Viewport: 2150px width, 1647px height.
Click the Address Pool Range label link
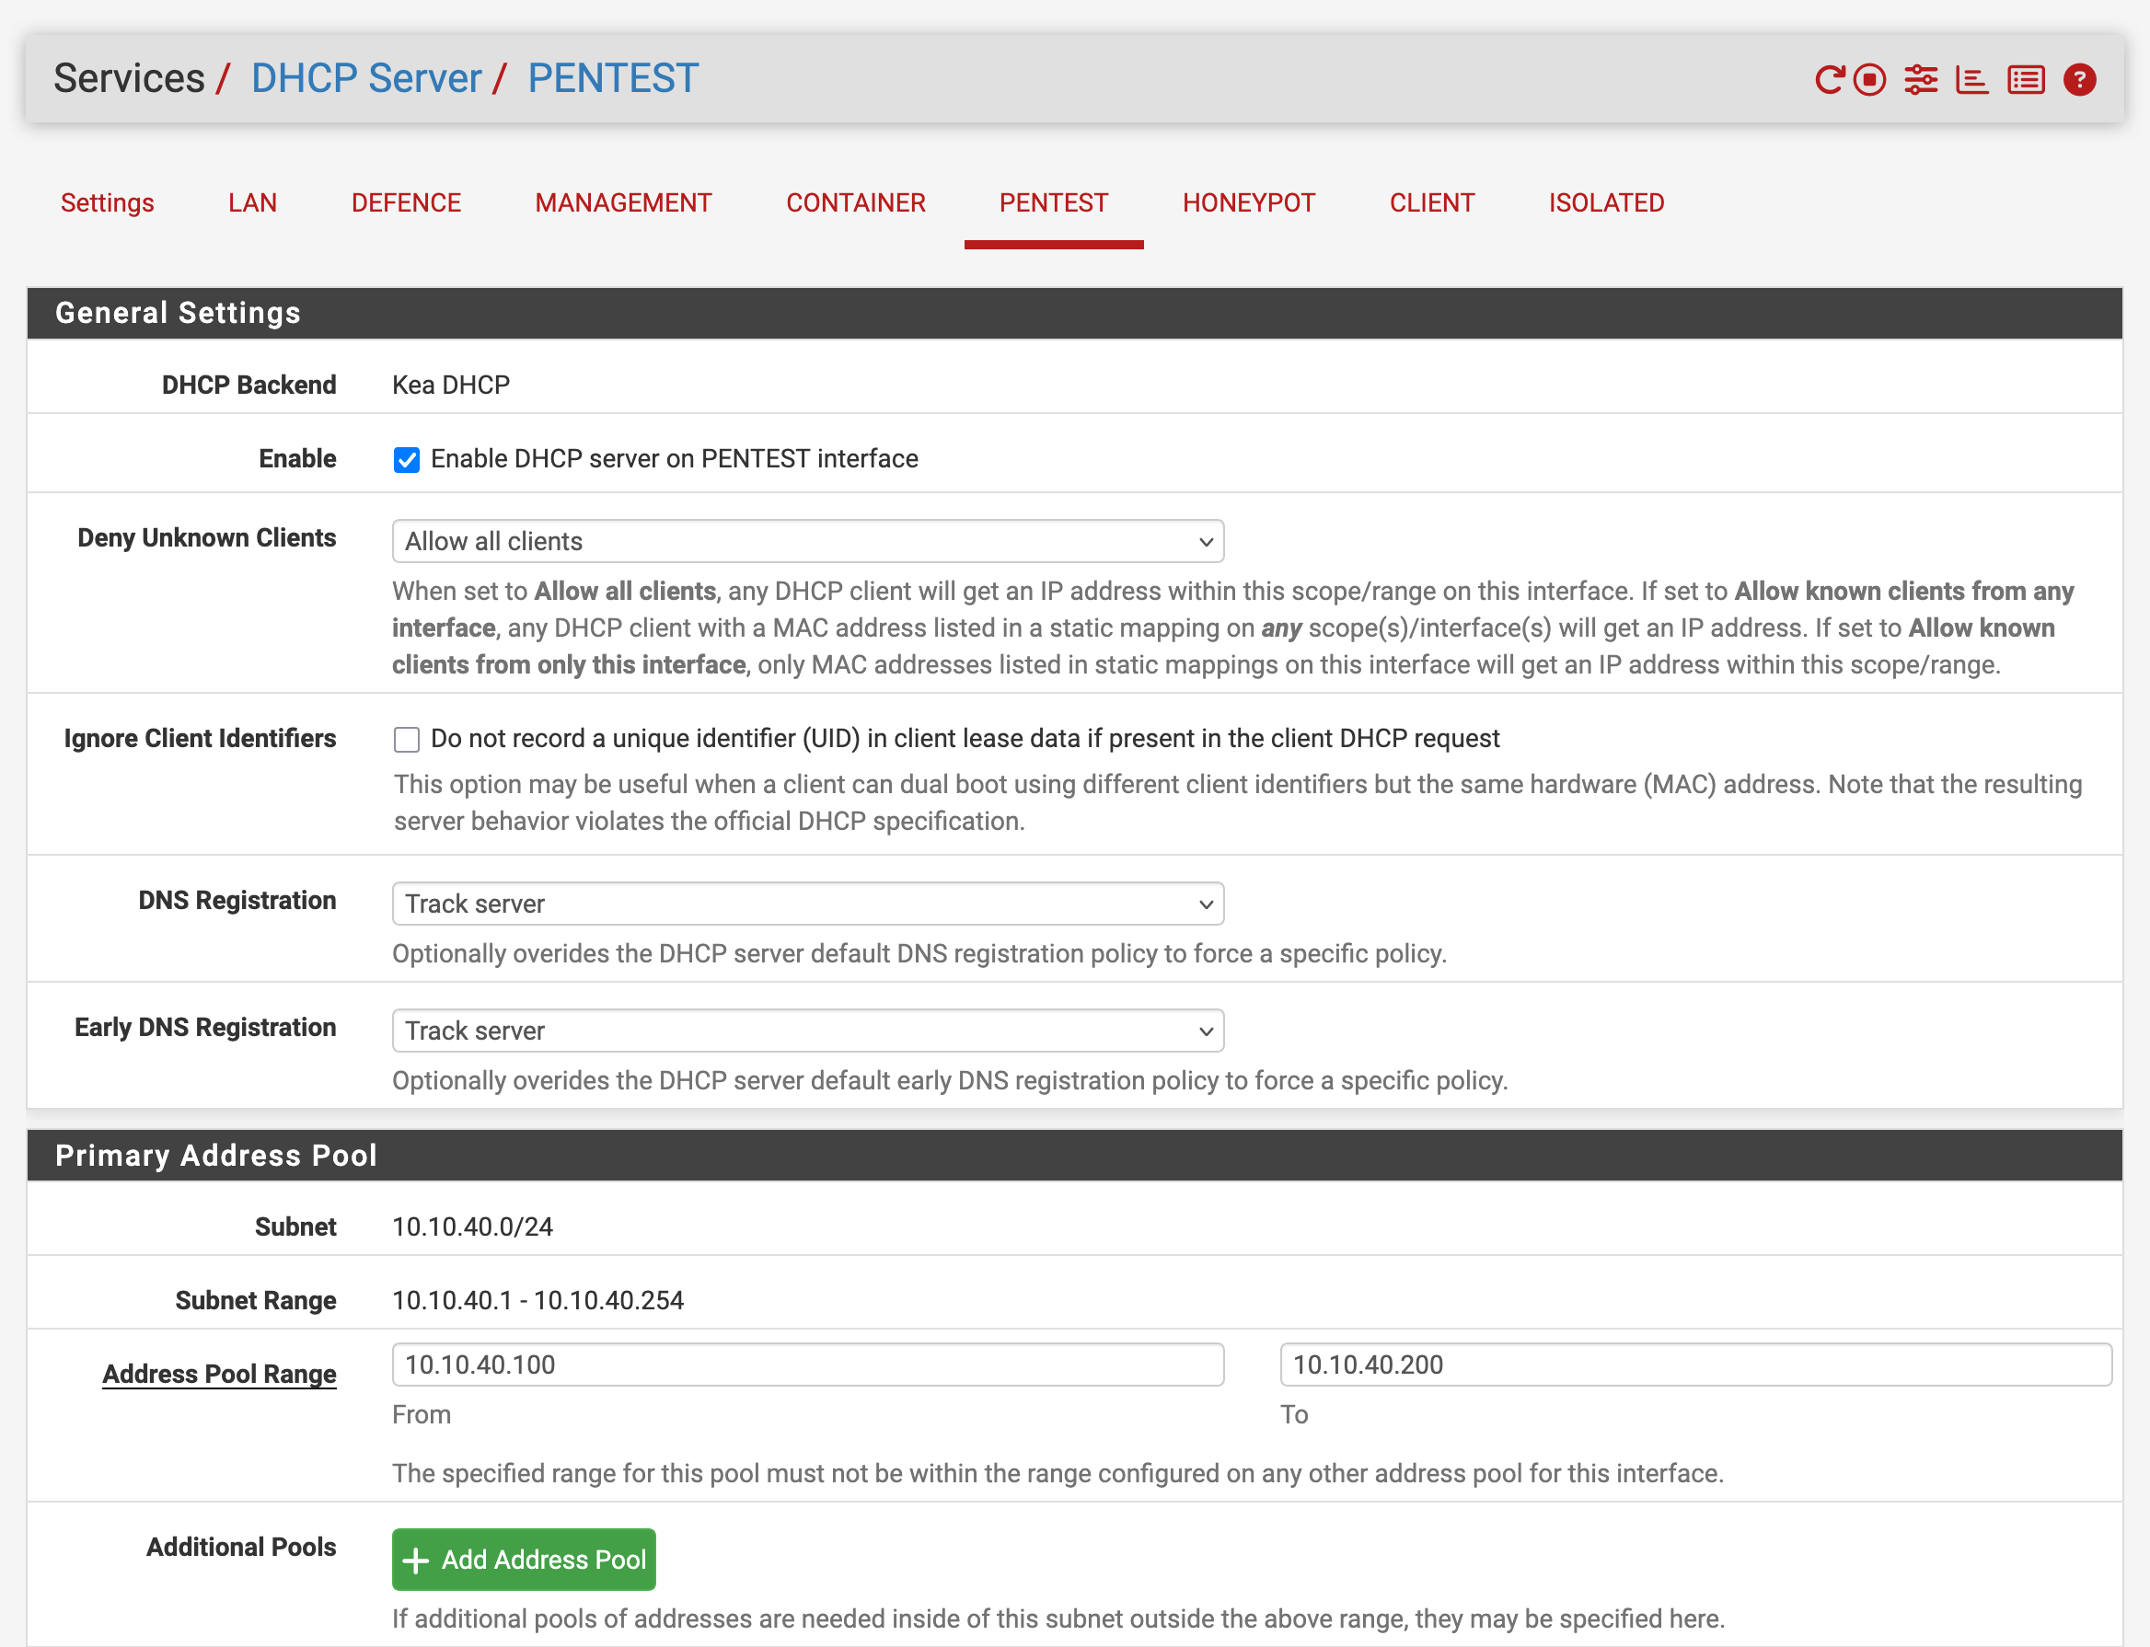pos(220,1374)
